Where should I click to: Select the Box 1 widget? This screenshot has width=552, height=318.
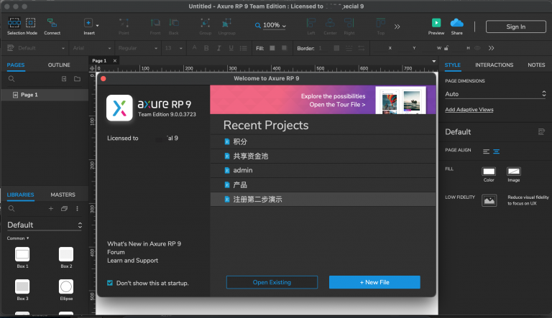click(22, 258)
